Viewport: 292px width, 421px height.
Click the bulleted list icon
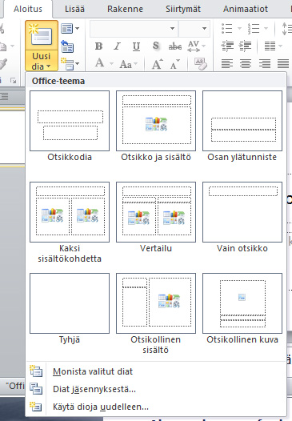tap(227, 28)
